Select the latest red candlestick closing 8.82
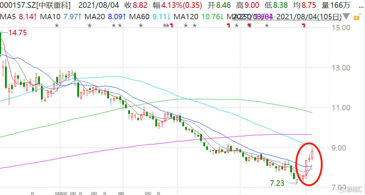Image resolution: width=365 pixels, height=195 pixels. coord(312,154)
